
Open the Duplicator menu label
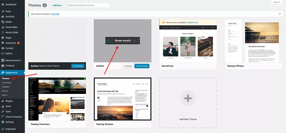click(x=11, y=129)
